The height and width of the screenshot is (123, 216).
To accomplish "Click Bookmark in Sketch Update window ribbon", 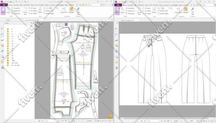I will tap(130, 14).
